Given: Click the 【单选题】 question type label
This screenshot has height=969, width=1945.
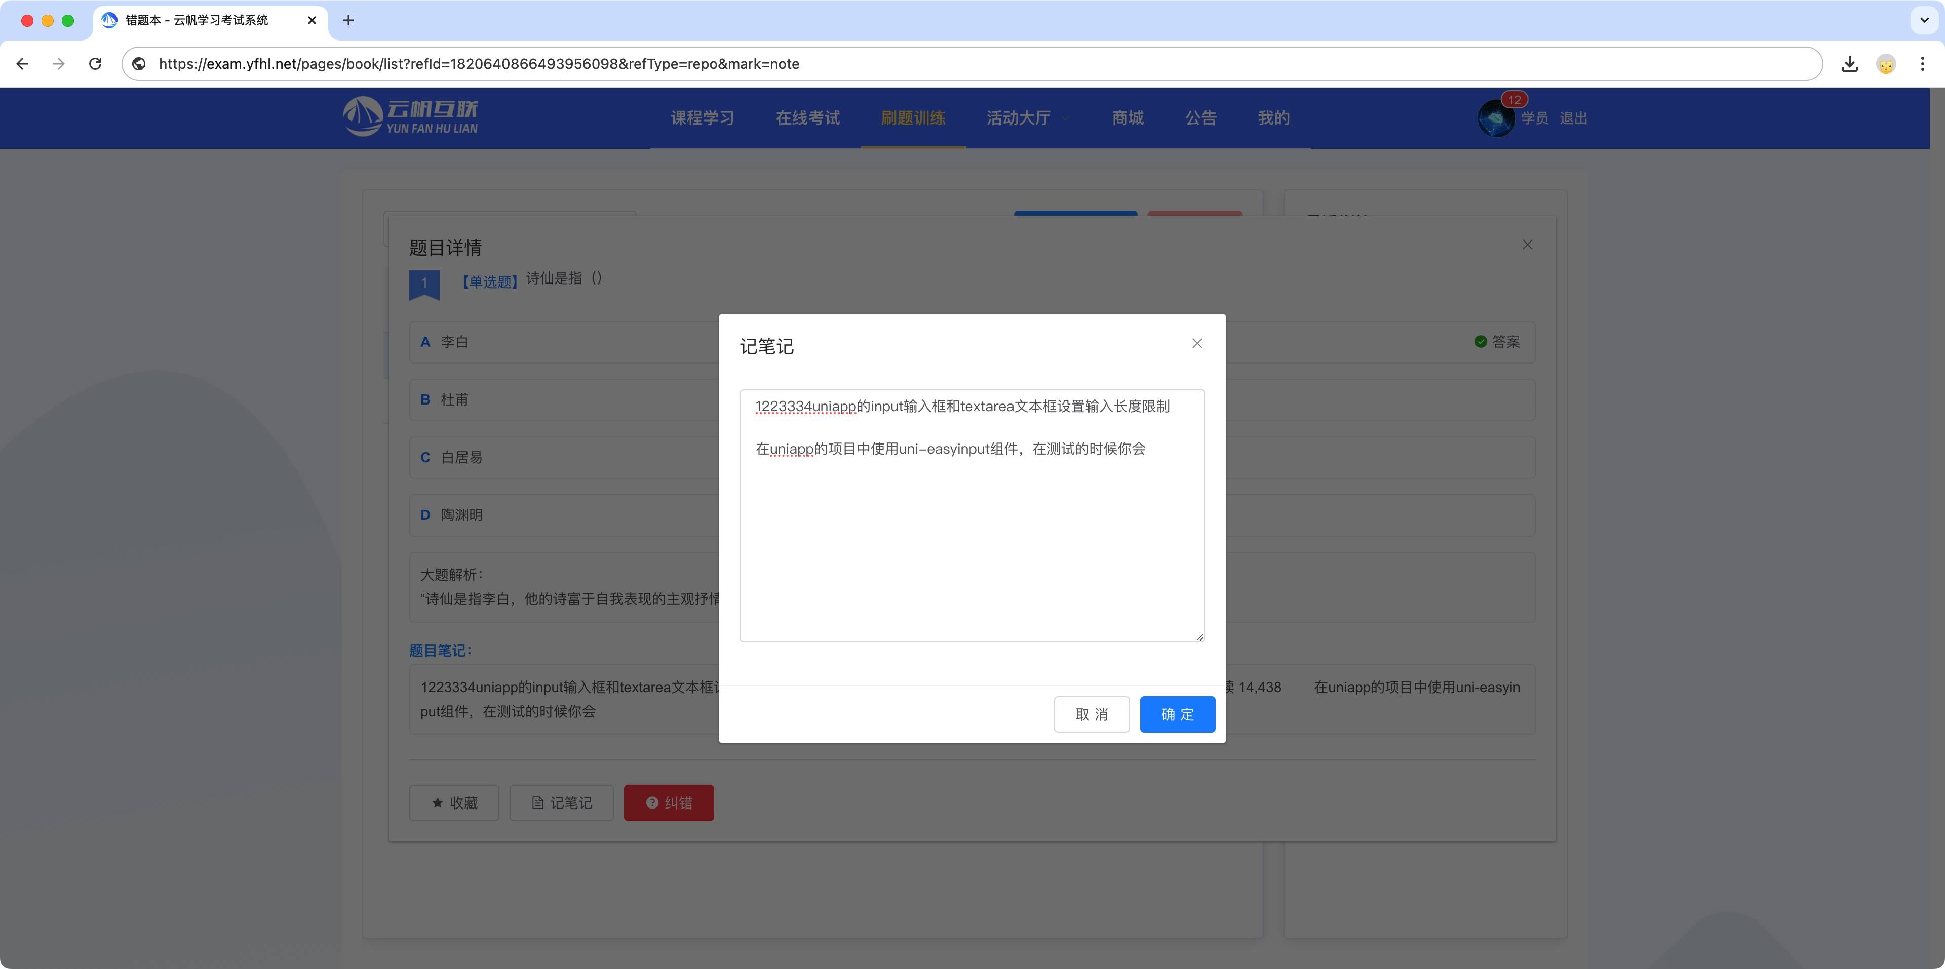Looking at the screenshot, I should [489, 282].
